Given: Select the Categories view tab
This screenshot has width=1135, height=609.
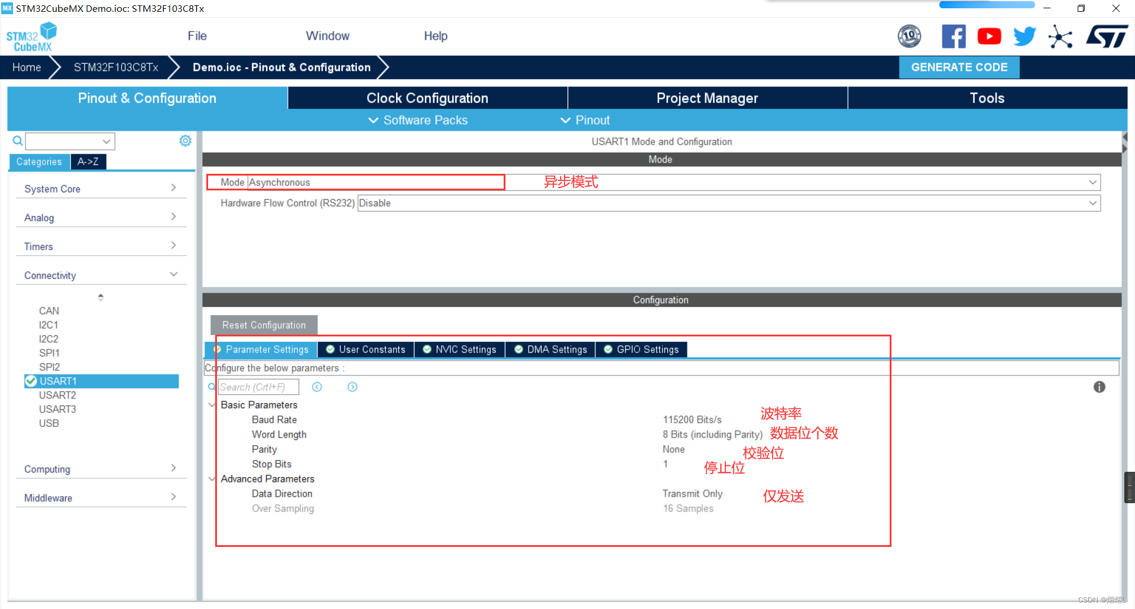Looking at the screenshot, I should click(x=39, y=161).
